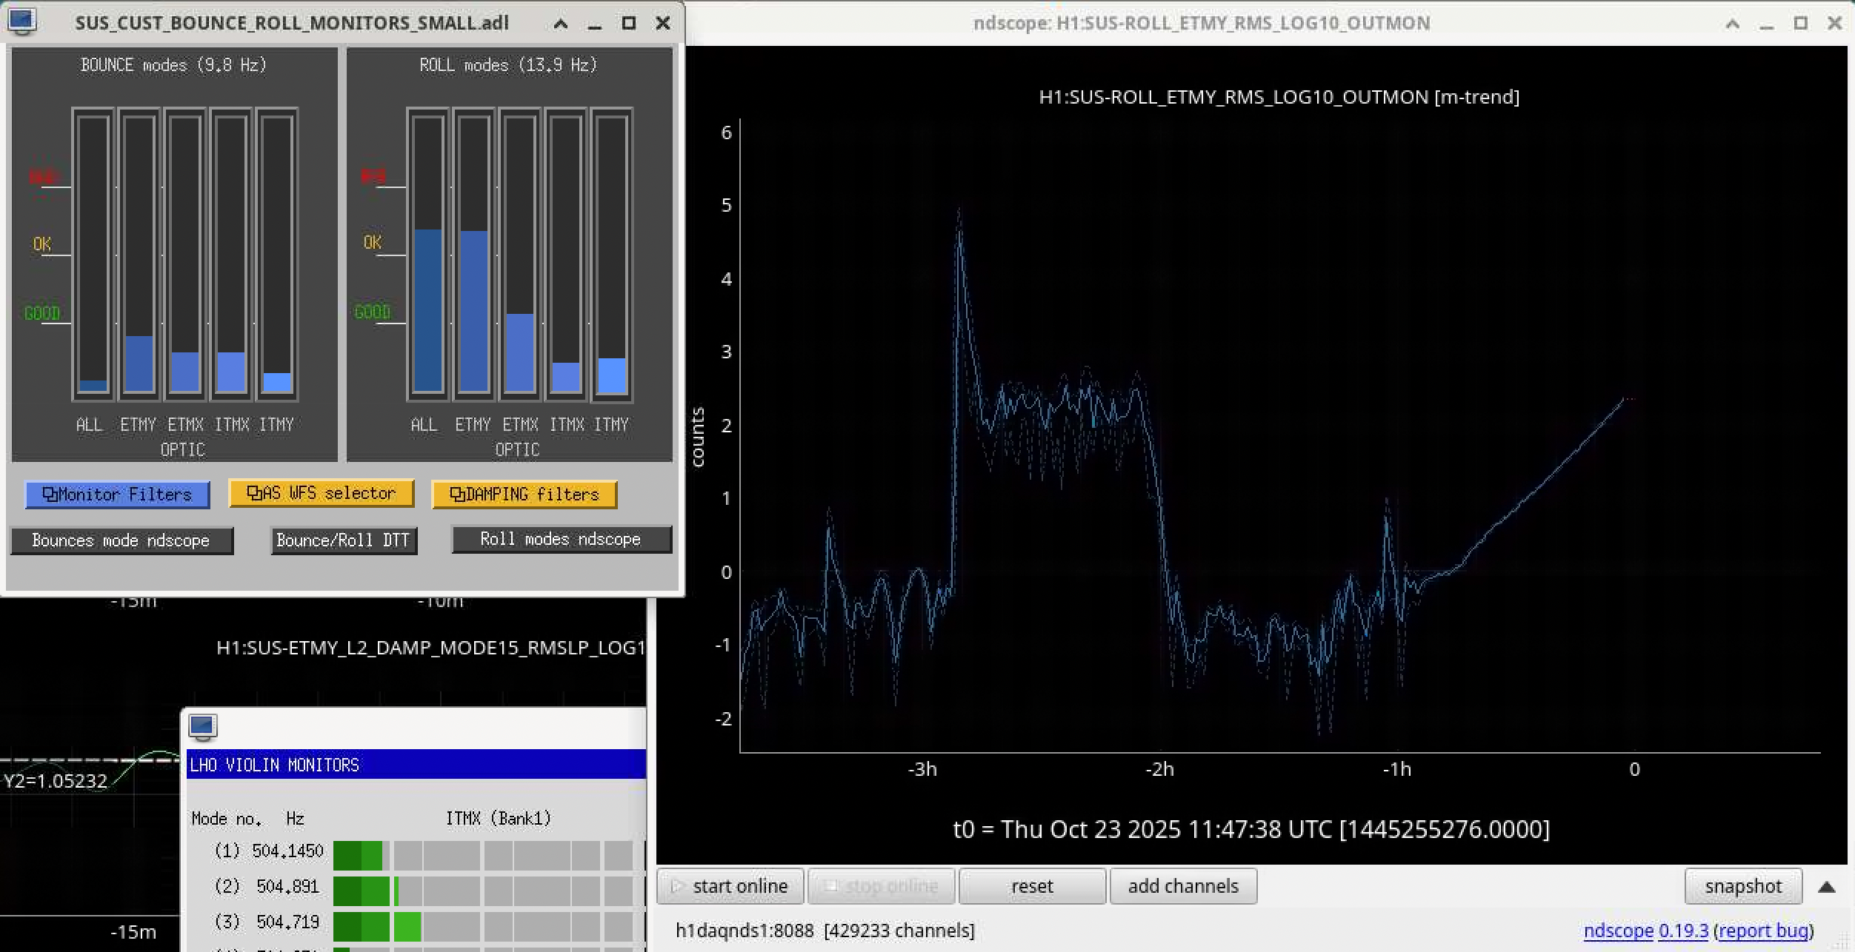Viewport: 1855px width, 952px height.
Task: Maximize the SUS_CUST_BOUNCE_ROLL_MONITORS window
Action: click(x=628, y=24)
